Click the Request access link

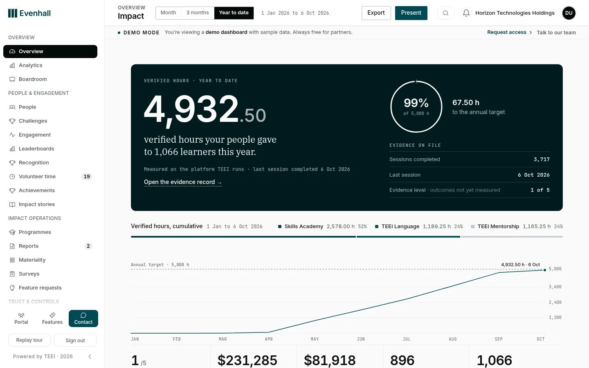click(510, 32)
